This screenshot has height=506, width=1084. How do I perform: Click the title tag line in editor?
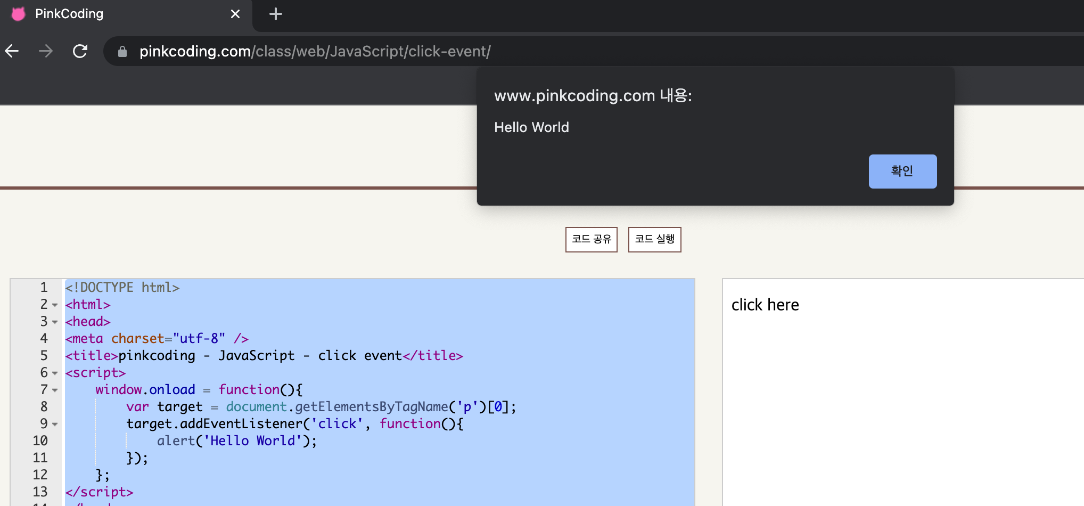click(264, 356)
